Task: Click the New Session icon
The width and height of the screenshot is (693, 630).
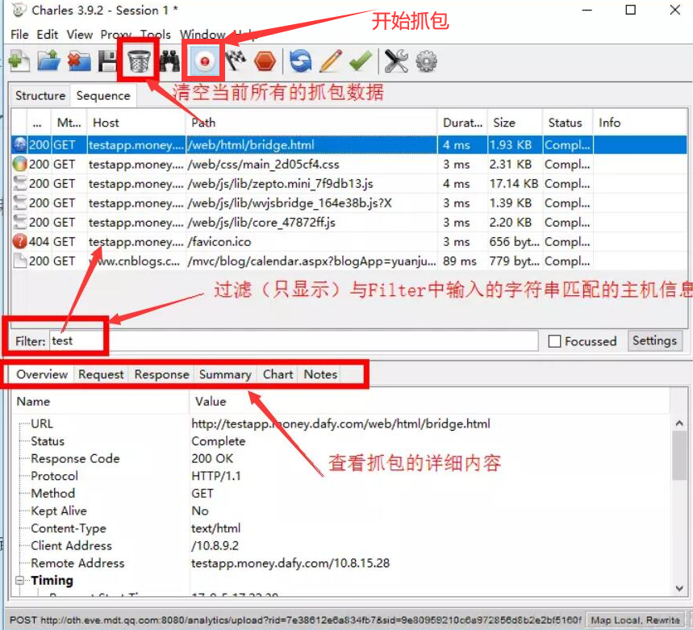Action: pyautogui.click(x=19, y=60)
